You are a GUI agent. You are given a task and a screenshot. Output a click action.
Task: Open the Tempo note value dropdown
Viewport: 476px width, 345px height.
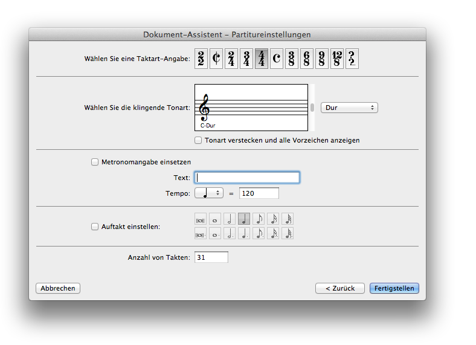coord(209,193)
